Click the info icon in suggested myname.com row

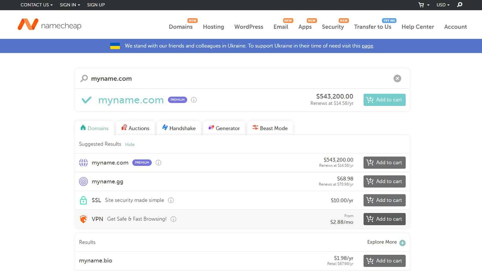pos(158,162)
